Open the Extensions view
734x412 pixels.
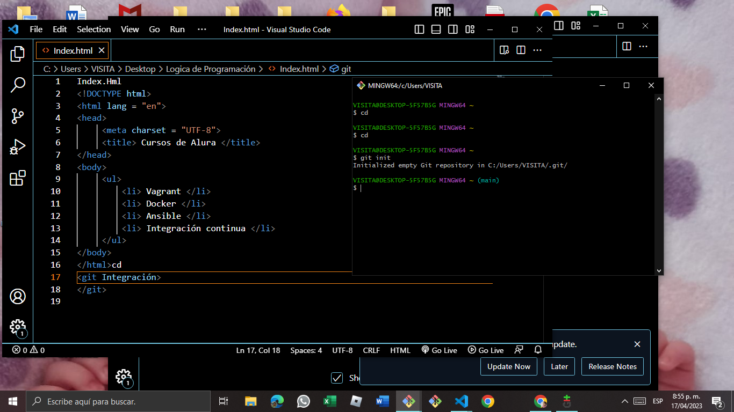18,178
